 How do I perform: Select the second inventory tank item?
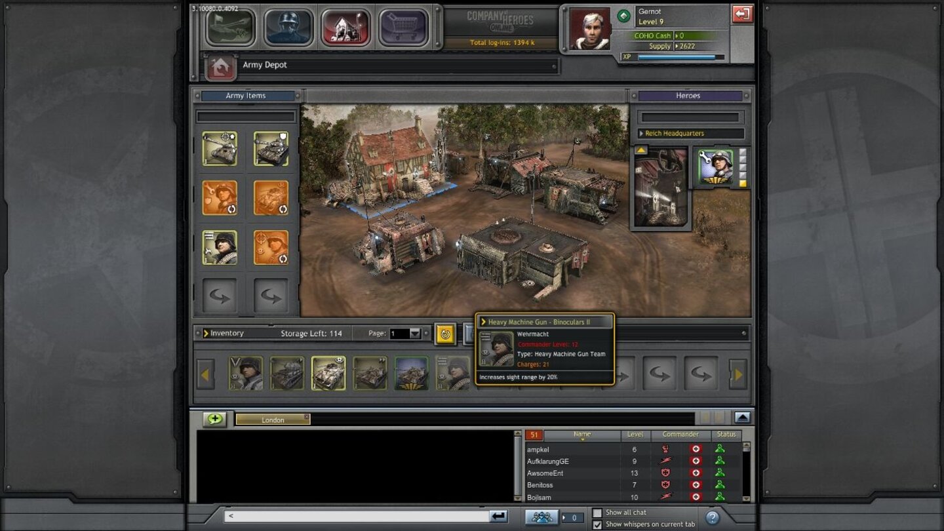287,374
